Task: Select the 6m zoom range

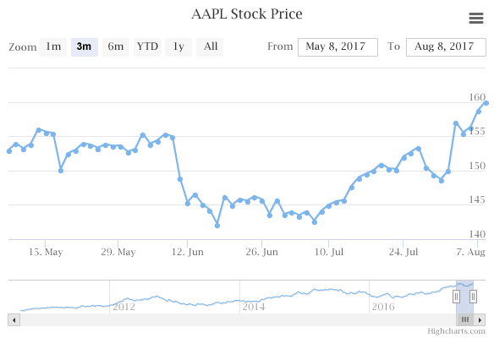Action: (116, 47)
